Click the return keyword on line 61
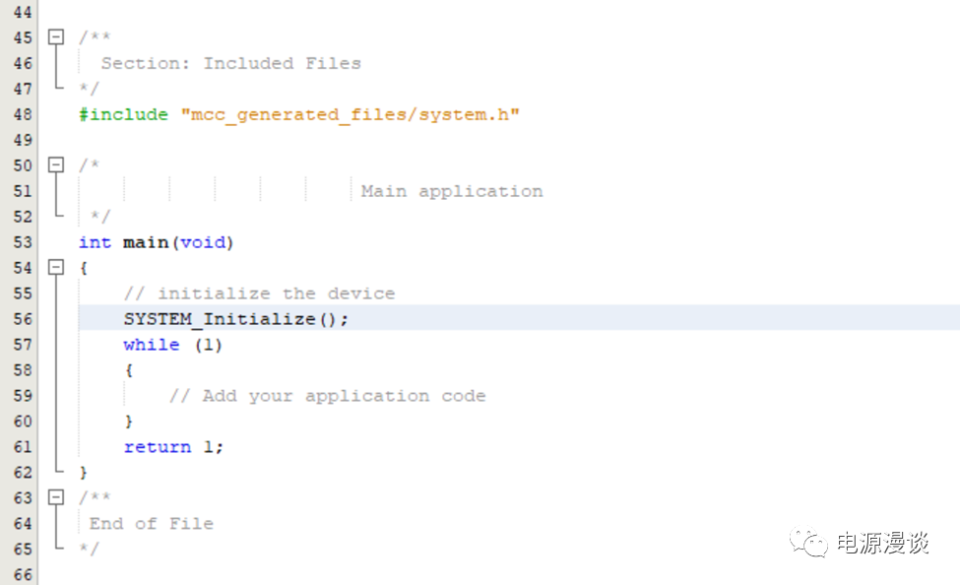The width and height of the screenshot is (960, 585). coord(157,447)
